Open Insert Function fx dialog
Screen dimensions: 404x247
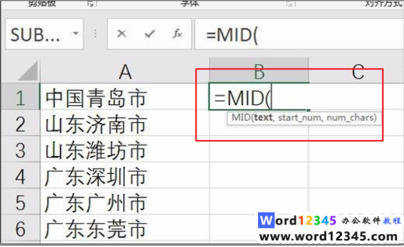177,34
